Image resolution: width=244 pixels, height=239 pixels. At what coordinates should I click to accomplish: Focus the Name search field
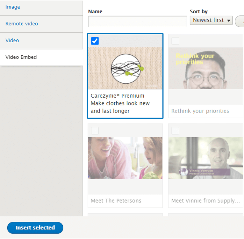click(137, 22)
